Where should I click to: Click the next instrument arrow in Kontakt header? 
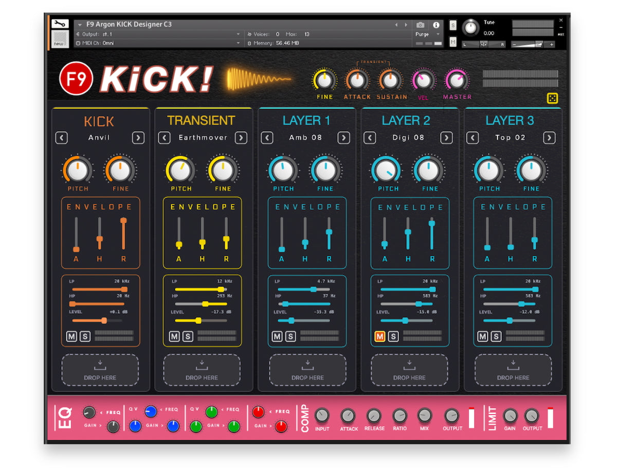click(406, 25)
